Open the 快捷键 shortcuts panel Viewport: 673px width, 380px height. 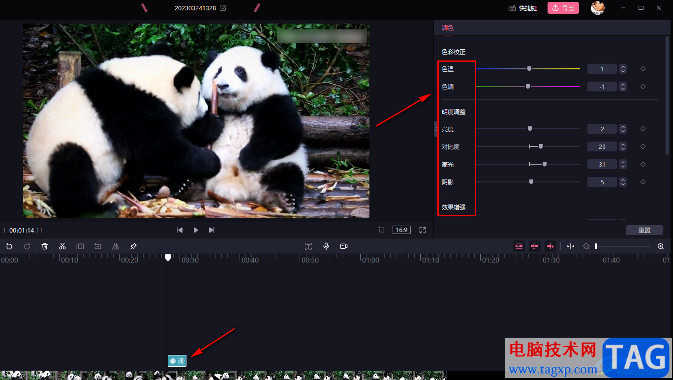[x=522, y=8]
